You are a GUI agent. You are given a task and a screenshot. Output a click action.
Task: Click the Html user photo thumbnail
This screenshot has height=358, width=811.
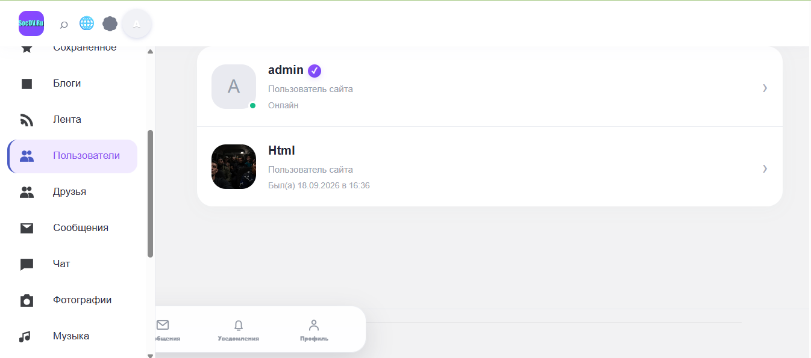coord(234,167)
